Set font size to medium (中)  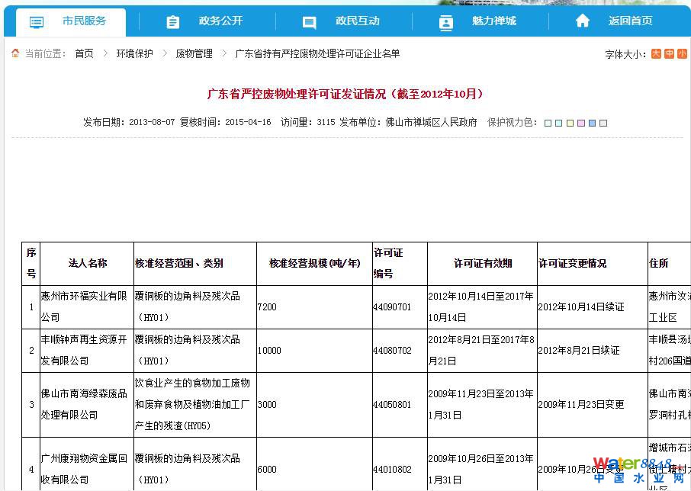click(669, 54)
